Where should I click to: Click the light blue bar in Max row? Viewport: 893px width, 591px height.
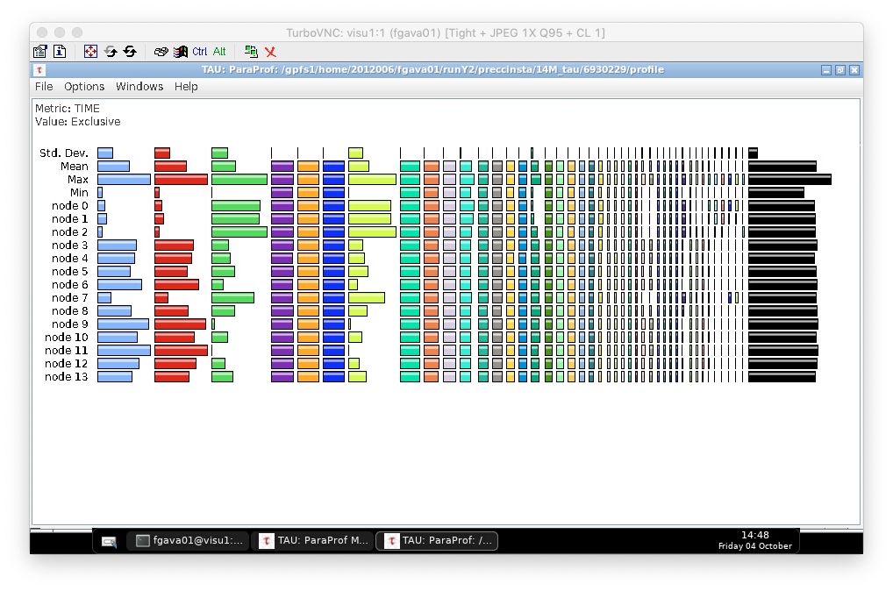[125, 180]
